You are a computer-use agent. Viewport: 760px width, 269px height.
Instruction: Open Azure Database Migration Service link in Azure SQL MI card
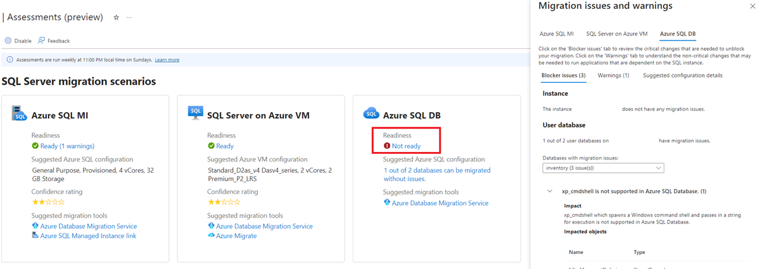coord(88,226)
